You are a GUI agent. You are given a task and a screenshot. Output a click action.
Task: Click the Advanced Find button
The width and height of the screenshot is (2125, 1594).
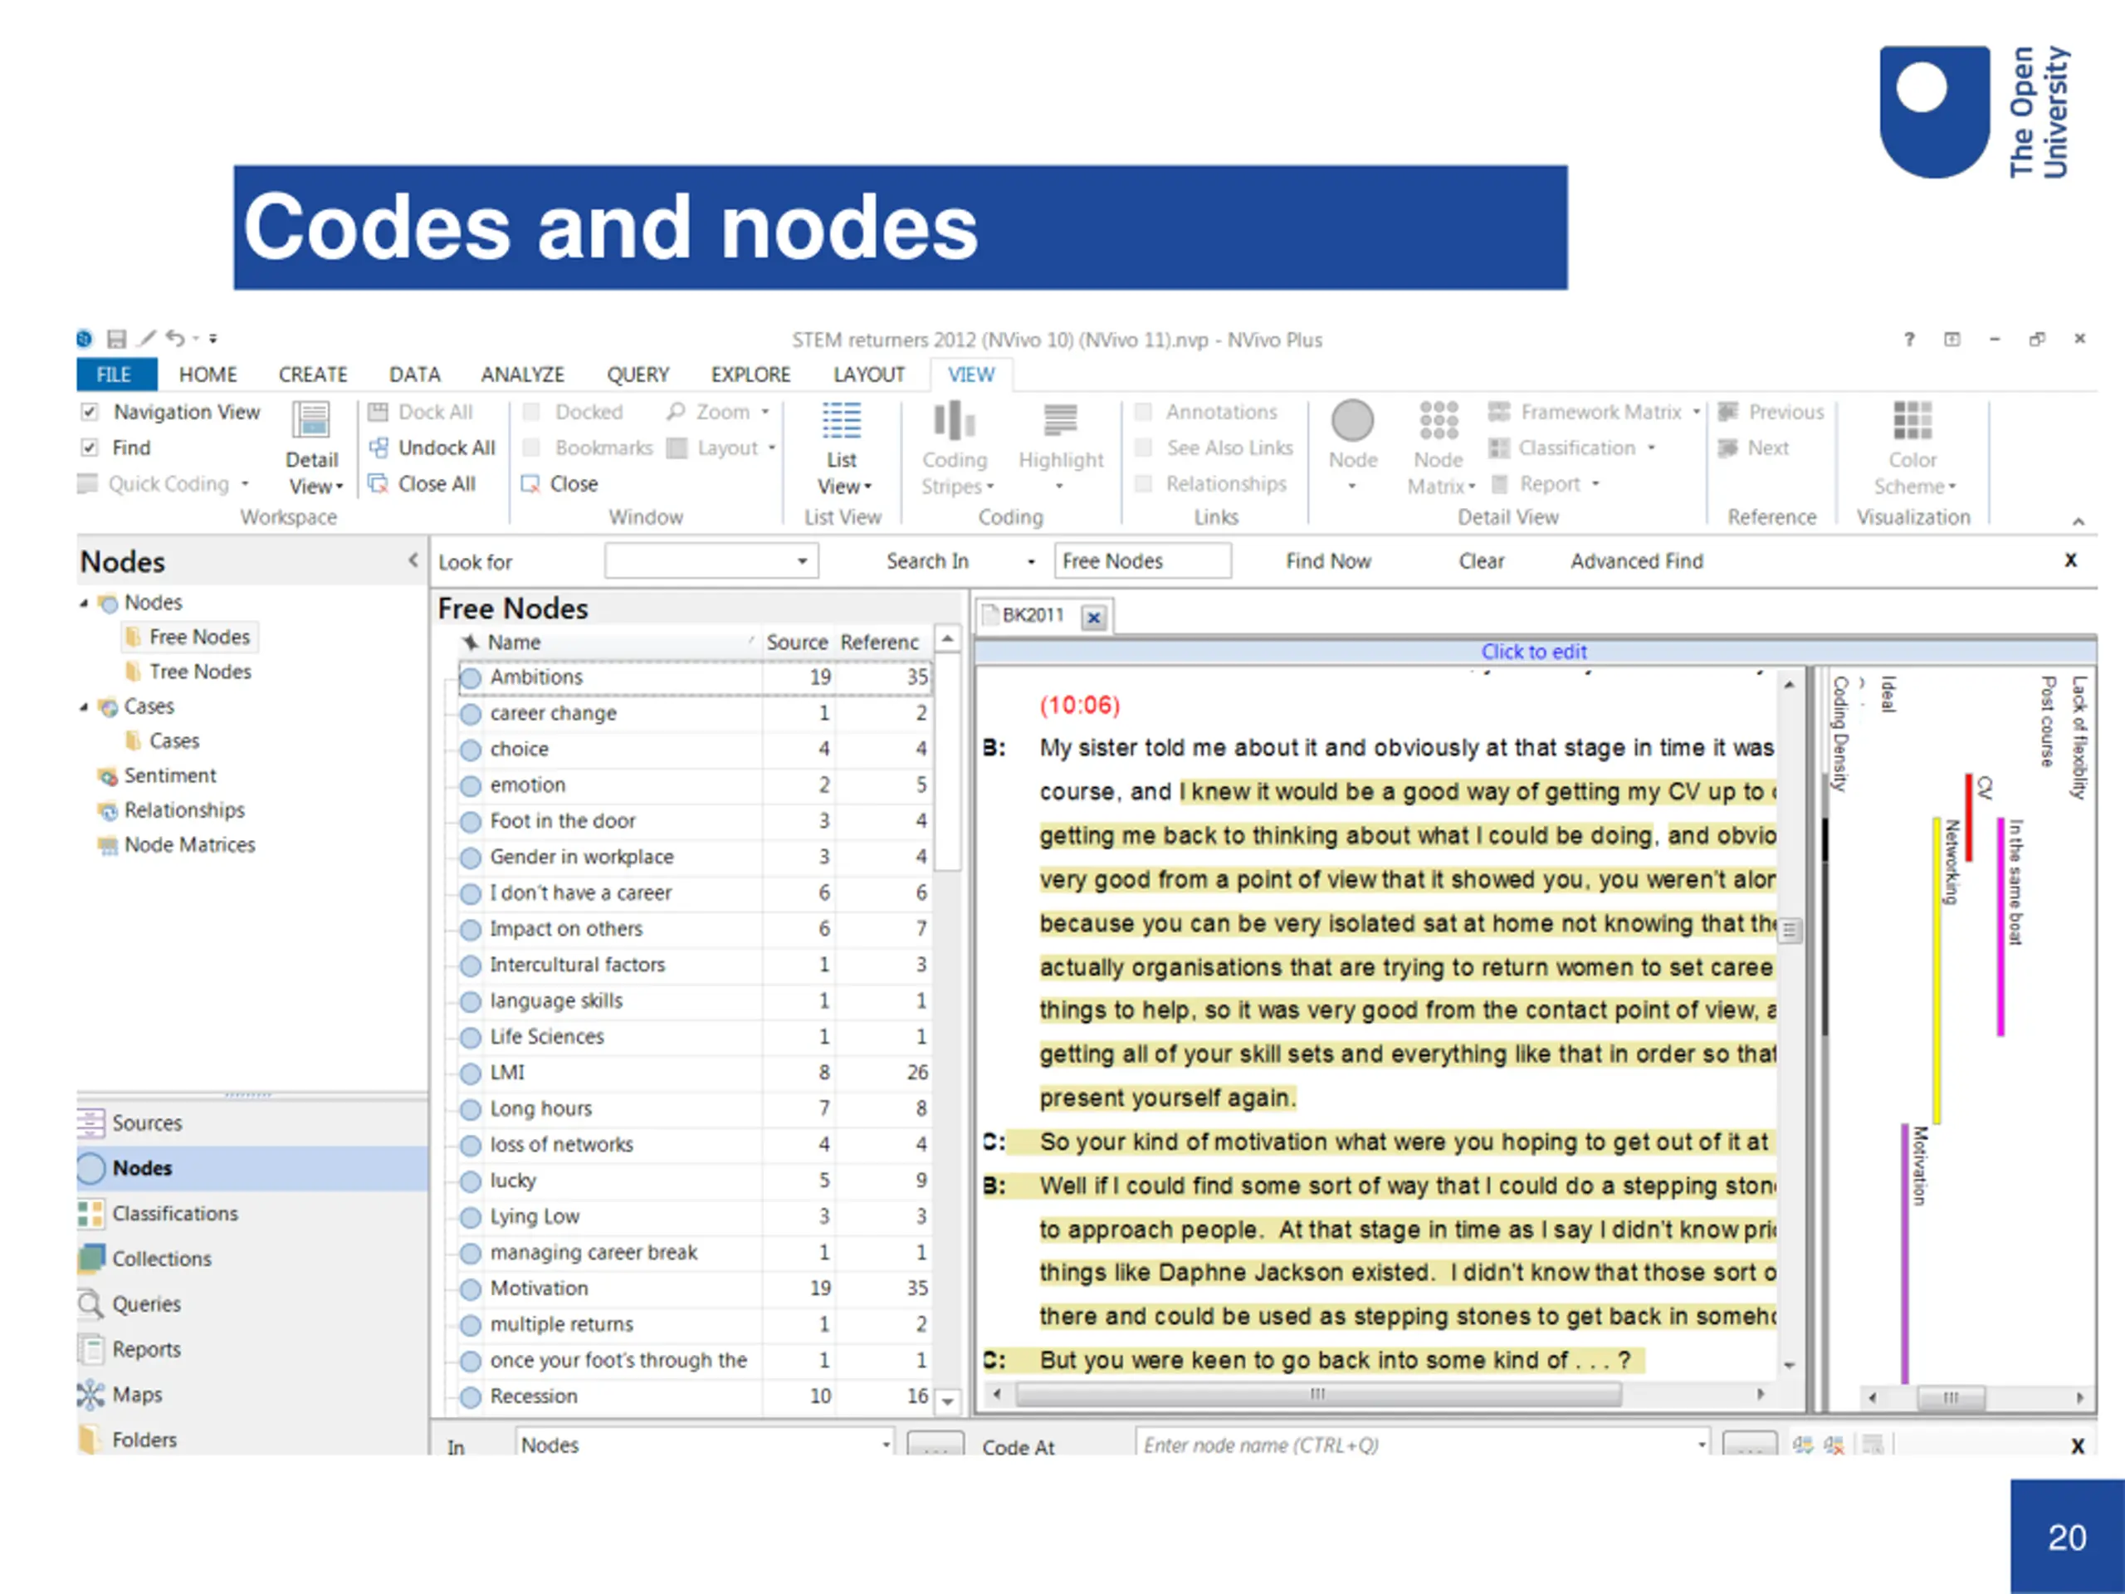(x=1637, y=561)
